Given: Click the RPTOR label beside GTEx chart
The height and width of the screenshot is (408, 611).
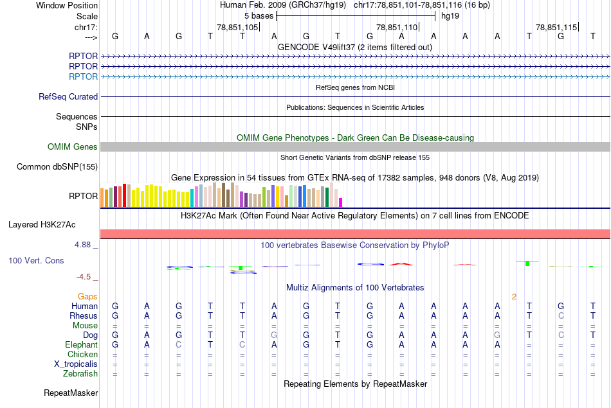Looking at the screenshot, I should [x=83, y=196].
